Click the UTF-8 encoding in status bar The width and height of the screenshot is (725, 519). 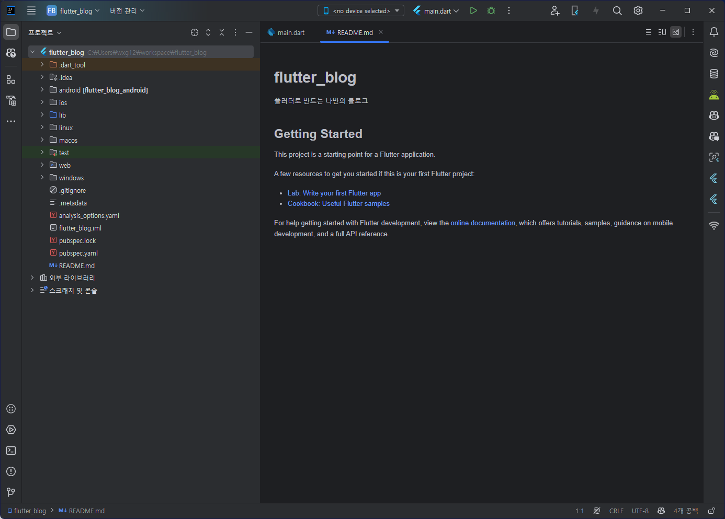tap(640, 511)
